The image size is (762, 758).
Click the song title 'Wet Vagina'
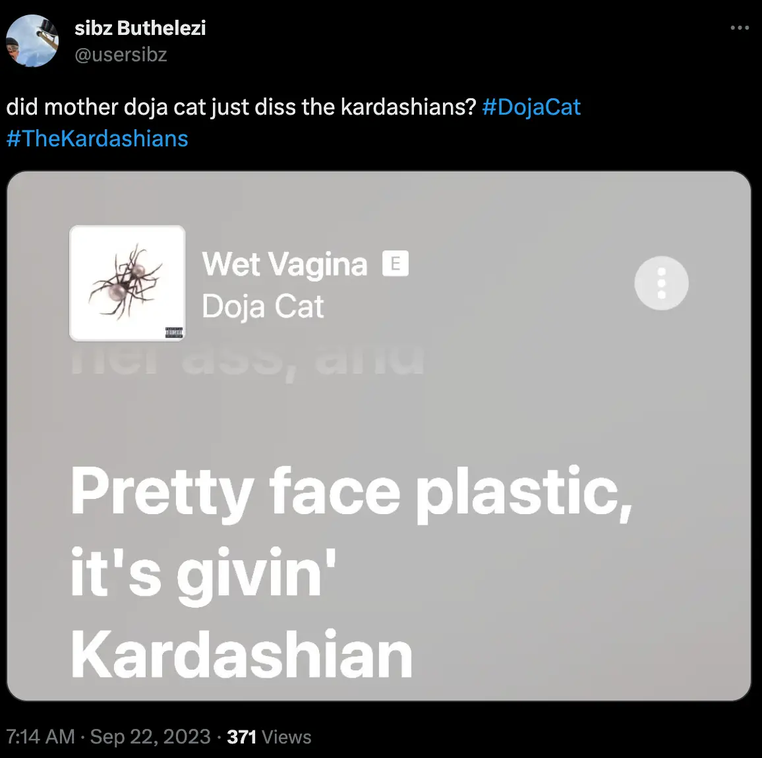(x=285, y=264)
